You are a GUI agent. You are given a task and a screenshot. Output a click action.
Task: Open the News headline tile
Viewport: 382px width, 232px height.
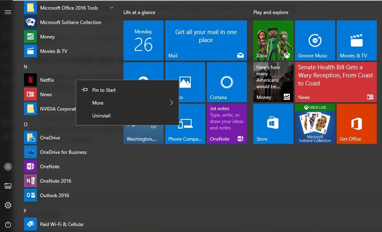tap(336, 82)
